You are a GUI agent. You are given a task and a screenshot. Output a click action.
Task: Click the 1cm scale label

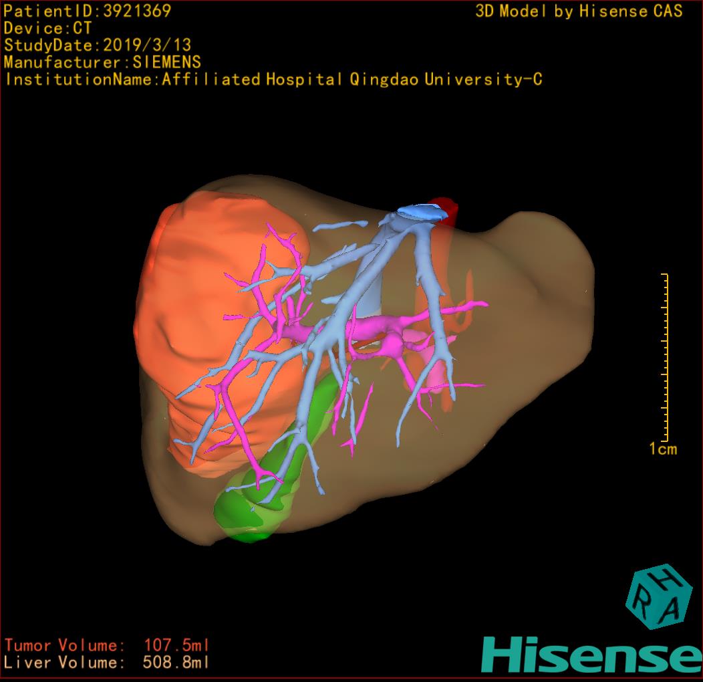(663, 449)
